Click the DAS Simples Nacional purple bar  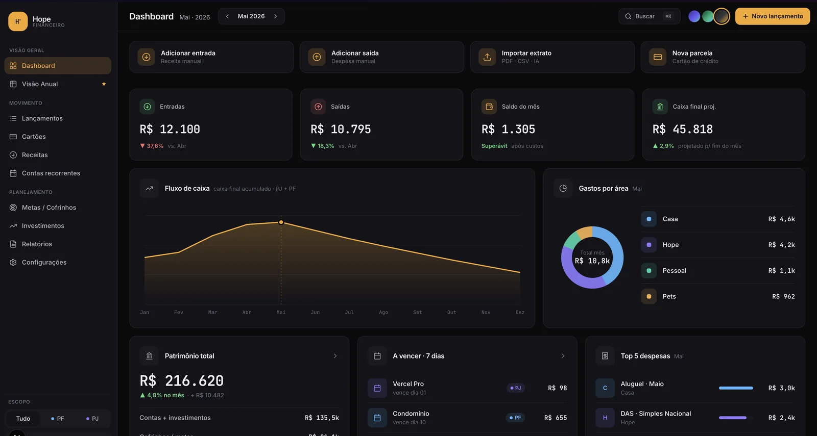coord(733,418)
